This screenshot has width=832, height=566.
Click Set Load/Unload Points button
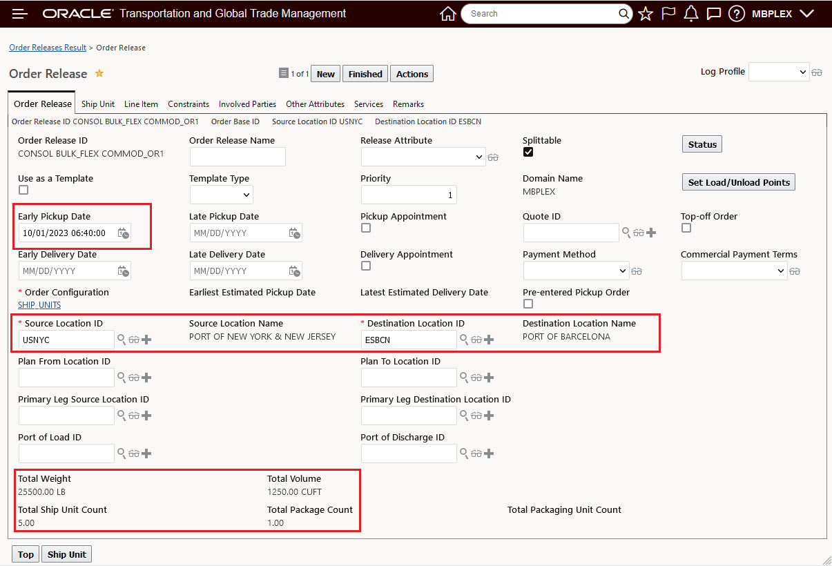pos(739,182)
